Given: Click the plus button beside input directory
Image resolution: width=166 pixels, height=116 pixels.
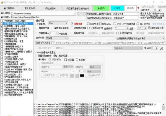Looking at the screenshot, I should click(79, 13).
